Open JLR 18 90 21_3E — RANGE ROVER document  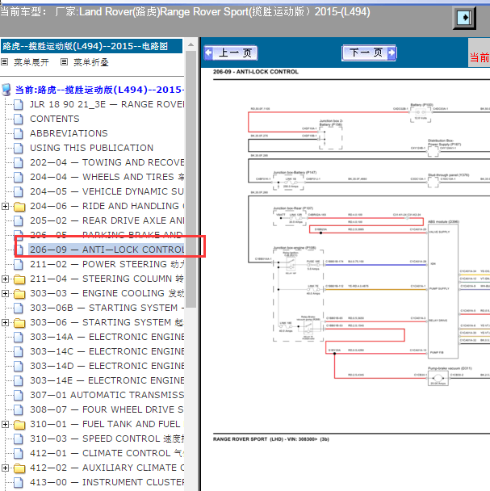pyautogui.click(x=107, y=104)
